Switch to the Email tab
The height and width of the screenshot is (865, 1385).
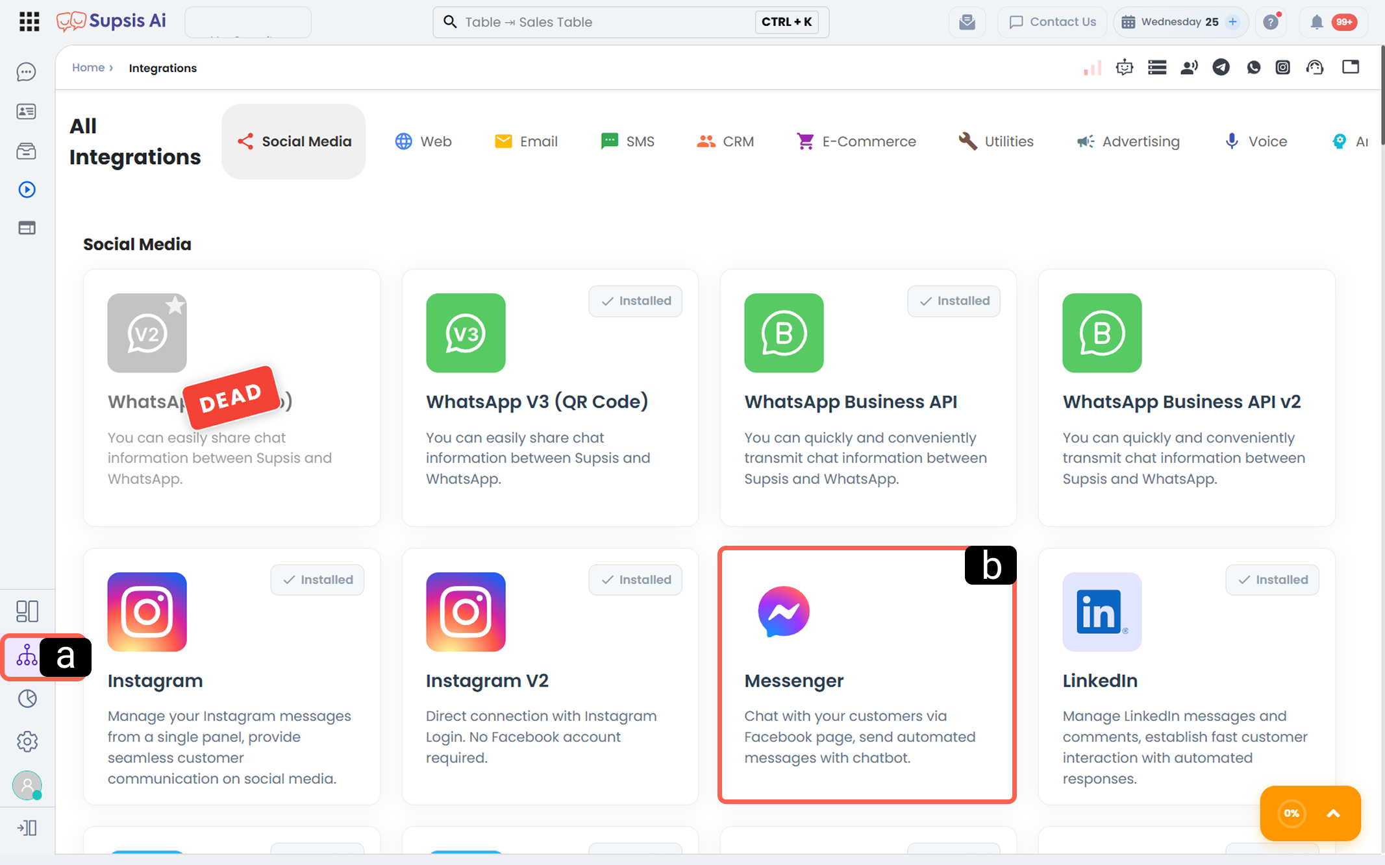[x=526, y=141]
